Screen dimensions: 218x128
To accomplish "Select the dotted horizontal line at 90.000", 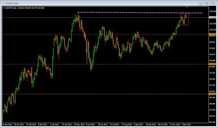I will coord(106,94).
